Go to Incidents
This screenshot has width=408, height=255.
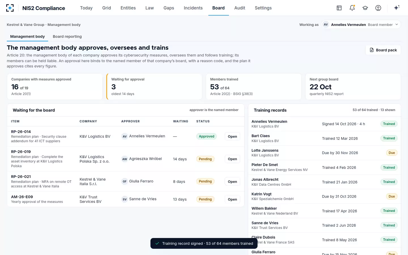click(x=193, y=8)
